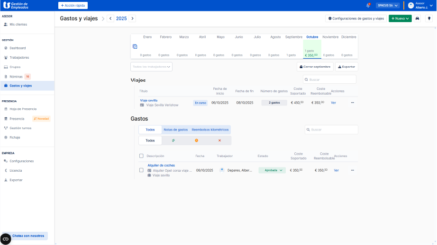Expand the Todos los trabajadores dropdown

151,67
